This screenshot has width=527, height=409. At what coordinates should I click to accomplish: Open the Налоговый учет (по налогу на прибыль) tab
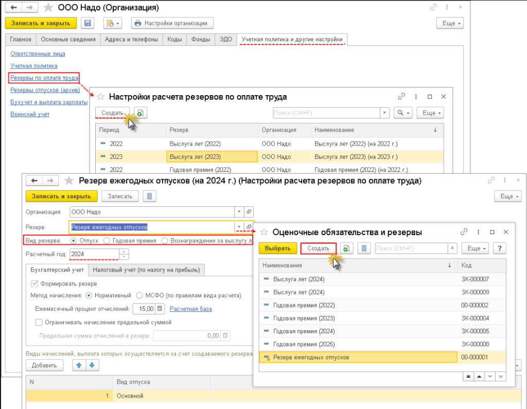[147, 270]
